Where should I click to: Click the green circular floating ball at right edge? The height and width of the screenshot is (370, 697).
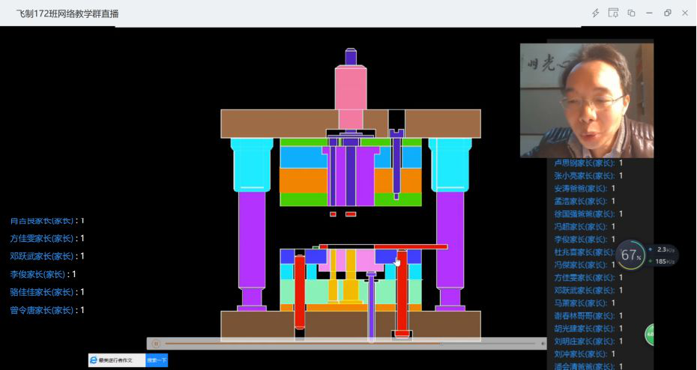[x=651, y=335]
